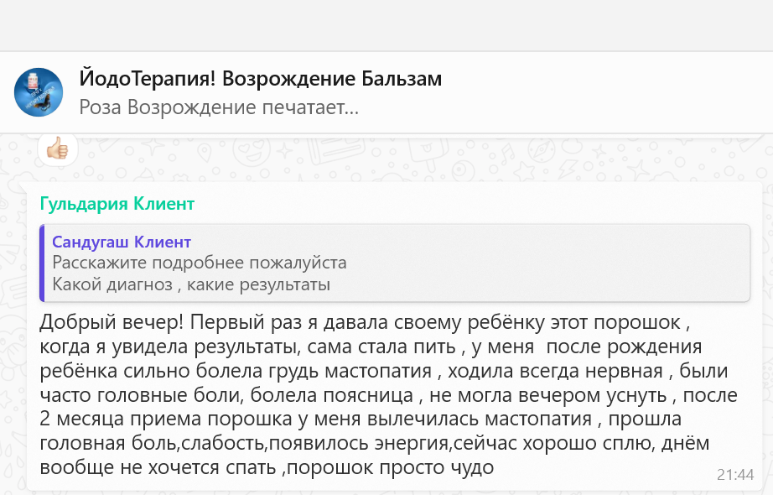Click 'болела поясница' in the message text
The height and width of the screenshot is (495, 773).
(350, 395)
